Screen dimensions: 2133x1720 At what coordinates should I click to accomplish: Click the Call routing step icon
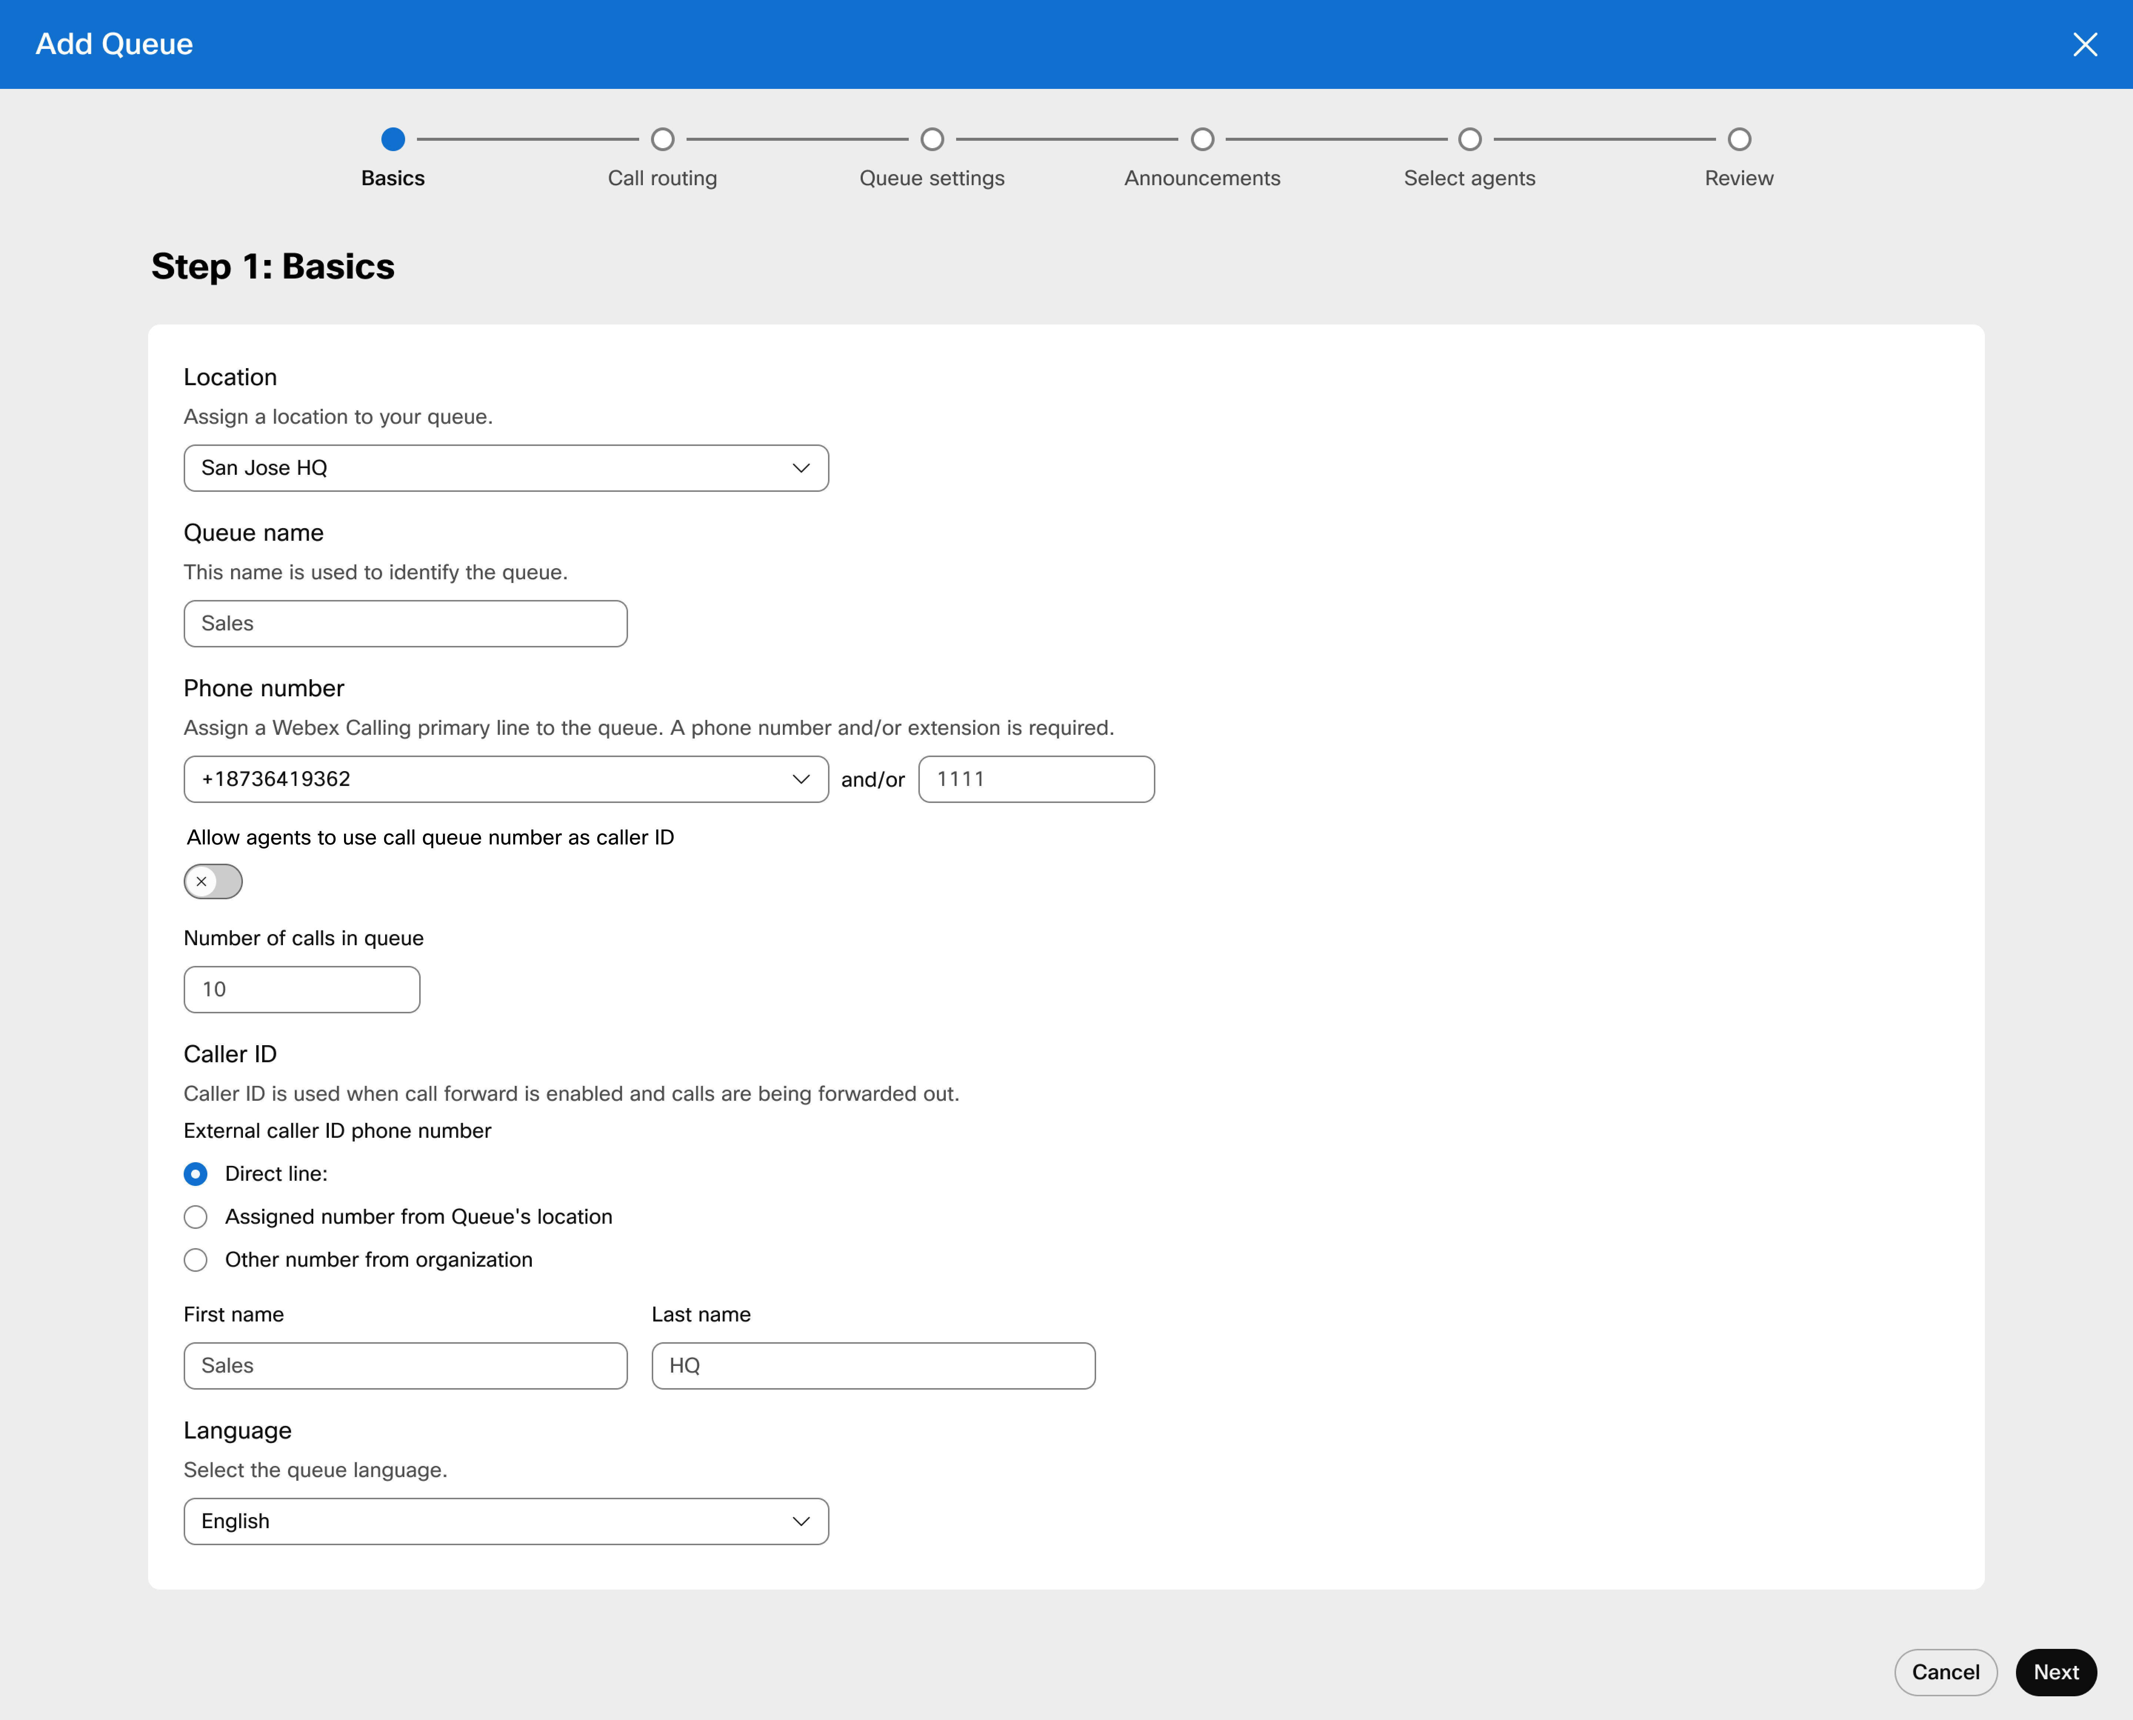(x=663, y=137)
